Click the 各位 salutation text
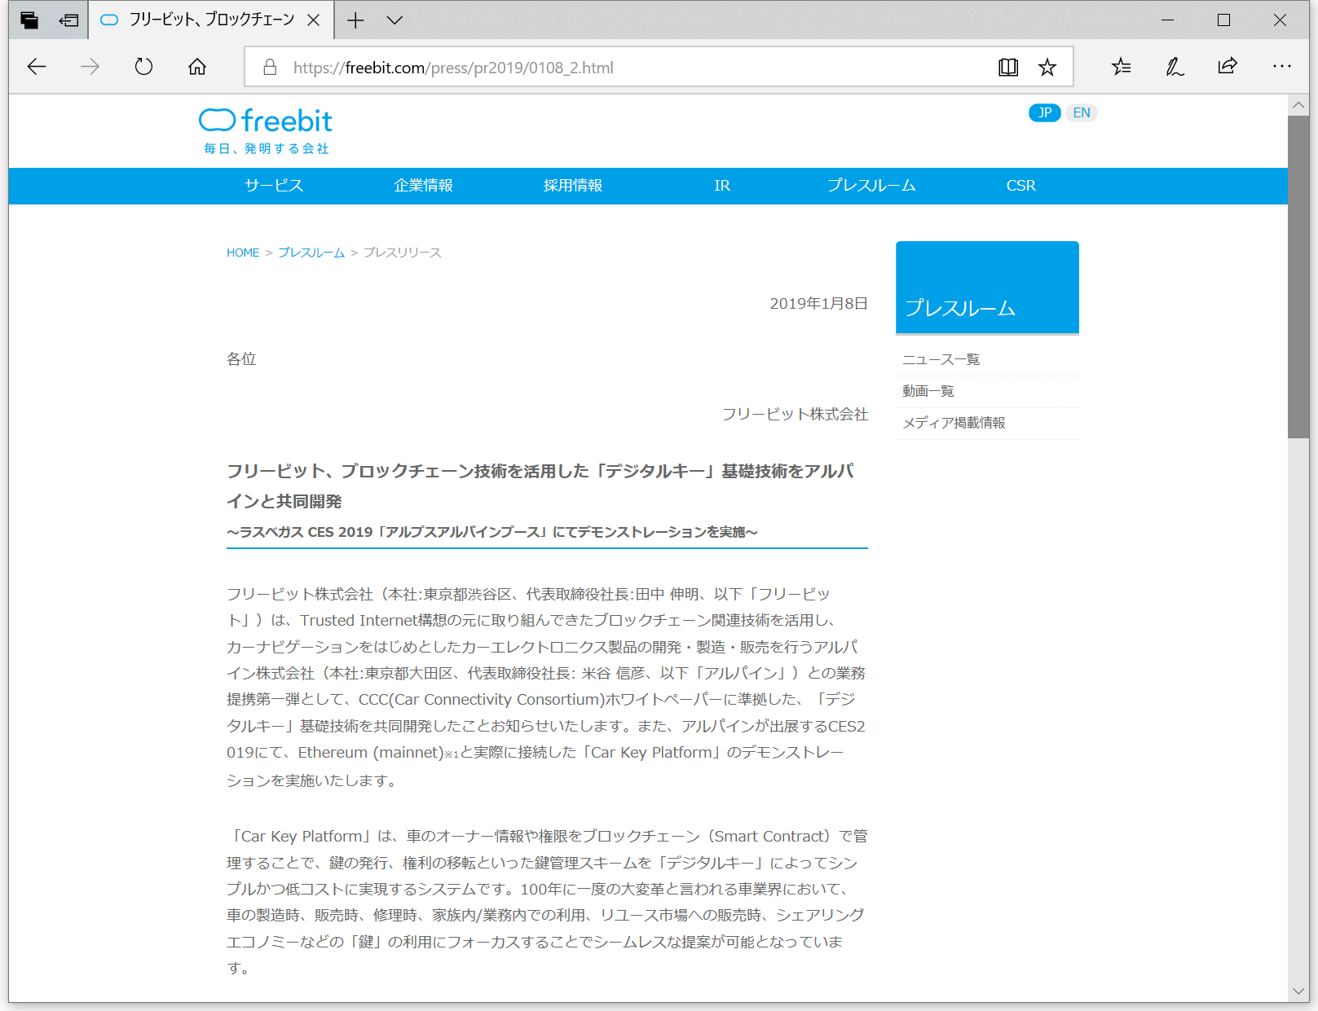The height and width of the screenshot is (1011, 1318). (x=241, y=359)
